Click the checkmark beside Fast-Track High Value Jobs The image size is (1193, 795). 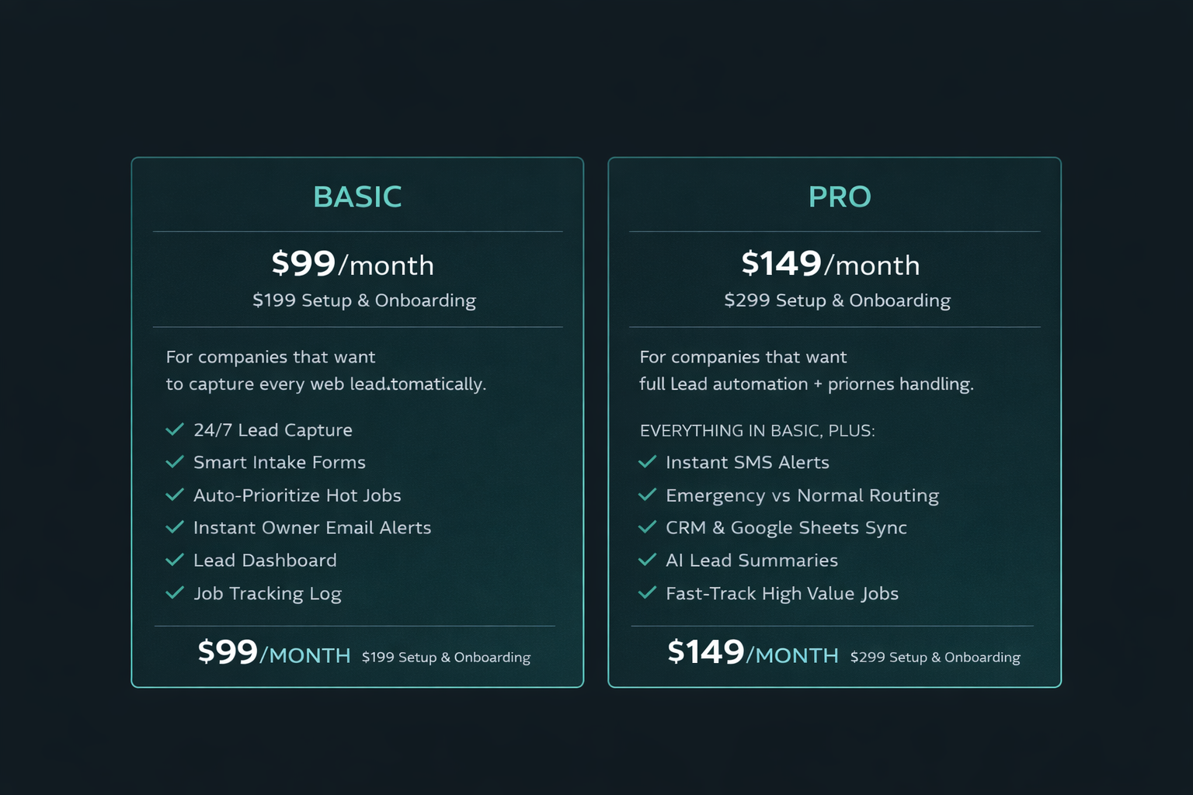tap(647, 593)
